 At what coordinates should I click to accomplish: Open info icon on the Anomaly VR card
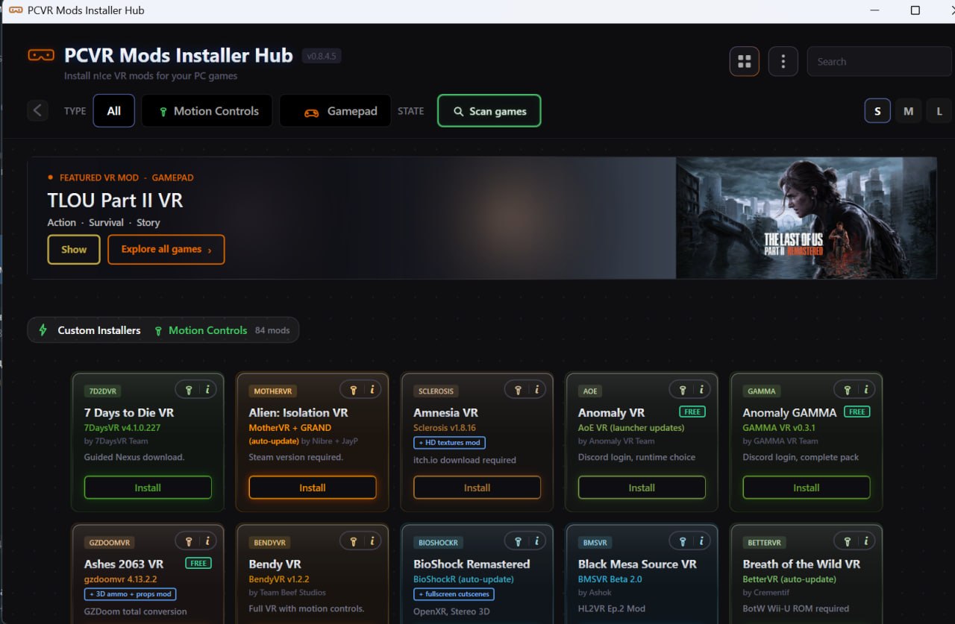click(701, 389)
